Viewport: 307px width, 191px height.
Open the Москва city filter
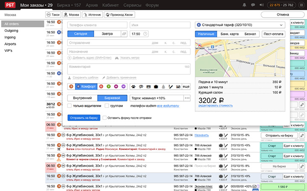[72, 14]
